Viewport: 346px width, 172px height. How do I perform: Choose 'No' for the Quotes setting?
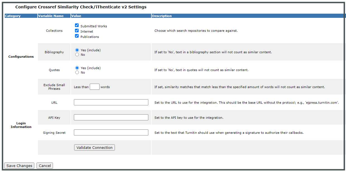click(77, 72)
